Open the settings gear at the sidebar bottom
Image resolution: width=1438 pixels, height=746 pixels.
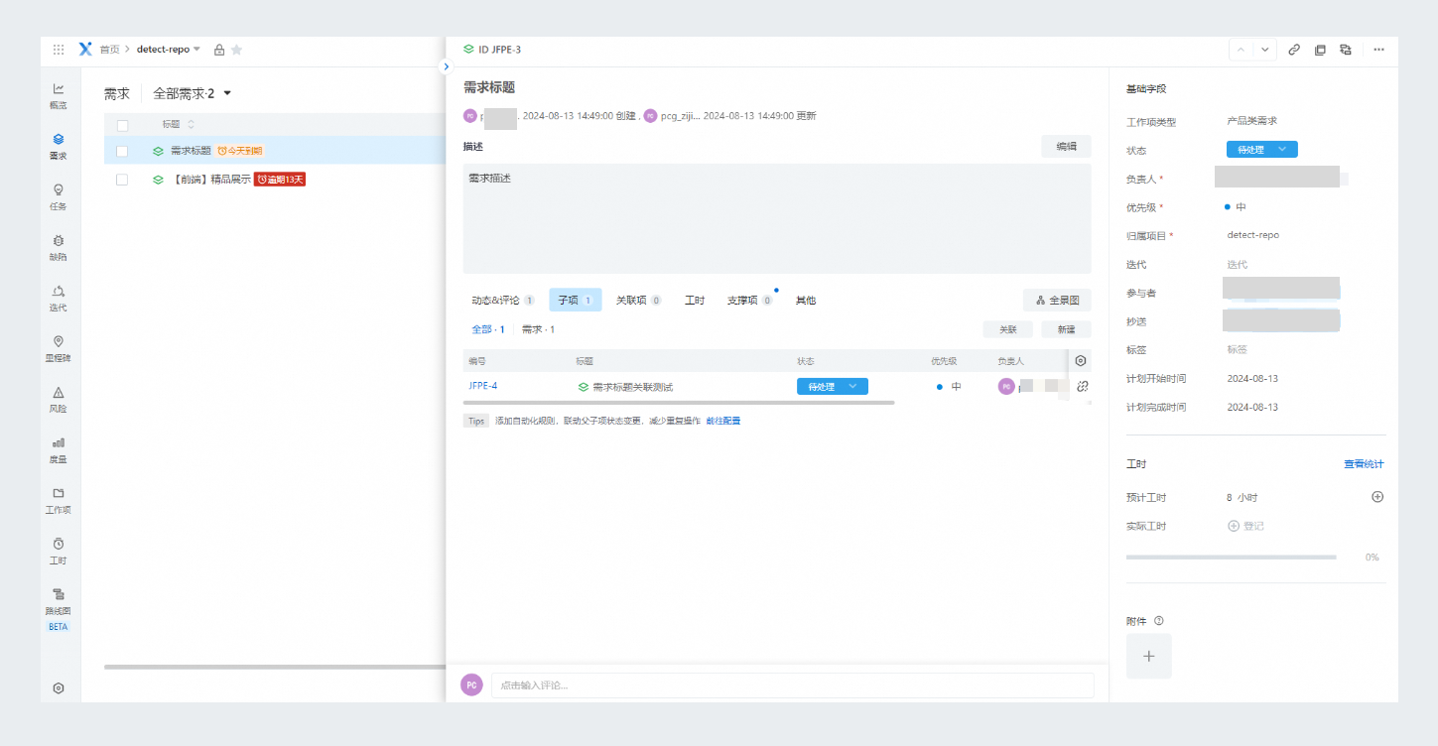pos(59,687)
